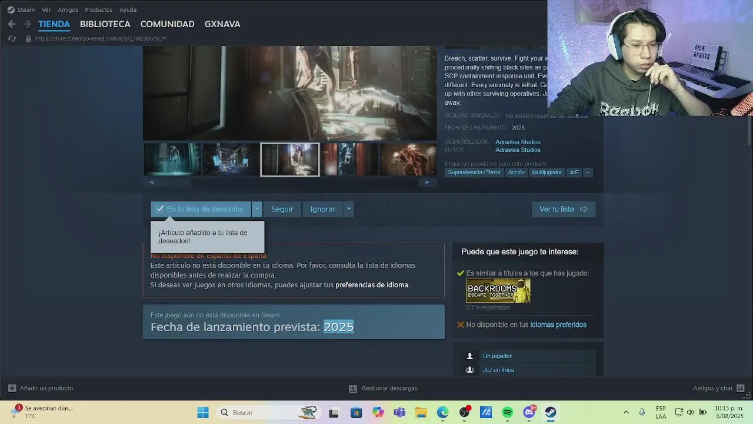Image resolution: width=753 pixels, height=424 pixels.
Task: Open the Un jugador category link
Action: point(497,356)
